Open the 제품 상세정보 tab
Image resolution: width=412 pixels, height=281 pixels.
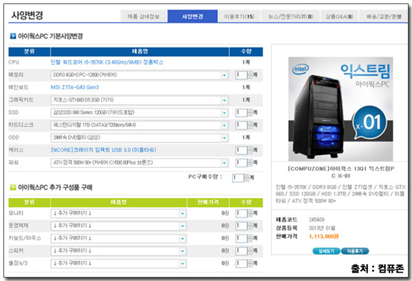(x=144, y=16)
